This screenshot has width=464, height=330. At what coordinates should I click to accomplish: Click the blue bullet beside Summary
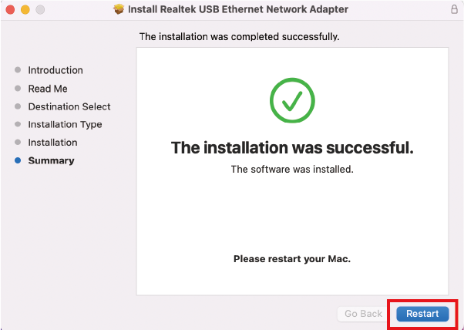18,160
